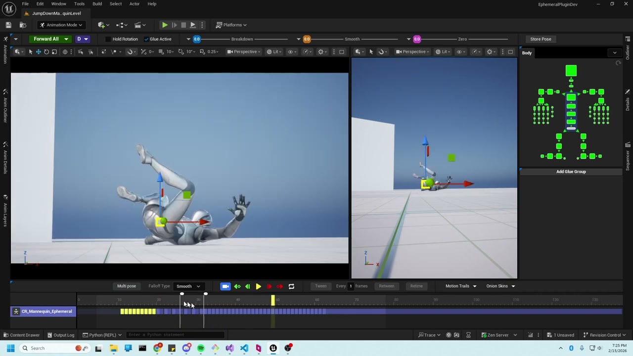Click the magenta Zero slider handle

click(417, 39)
